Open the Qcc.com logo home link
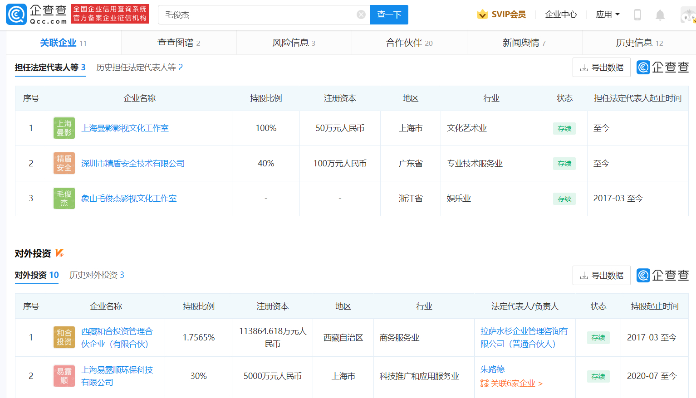The image size is (696, 398). 36,15
